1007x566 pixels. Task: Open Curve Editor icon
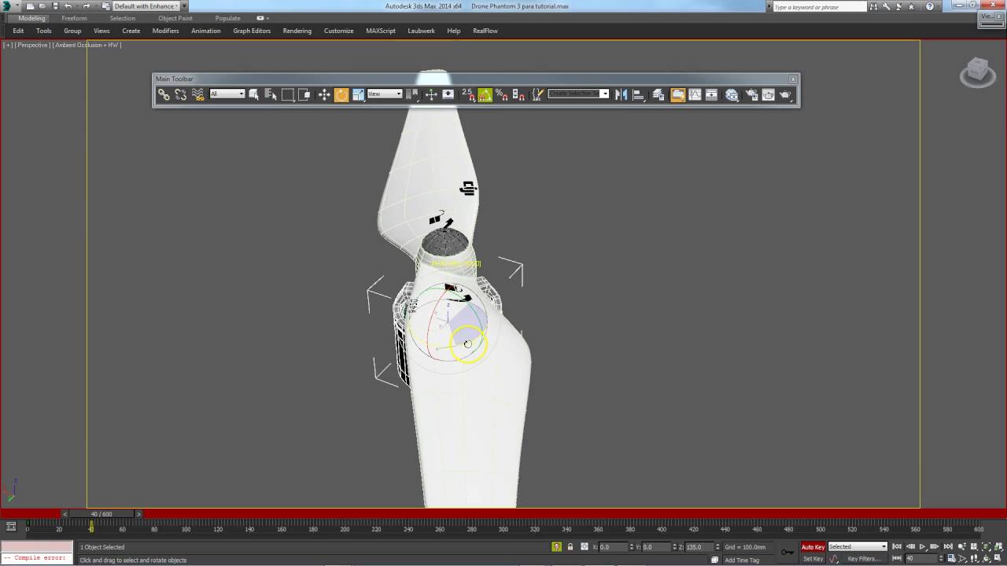click(x=695, y=94)
